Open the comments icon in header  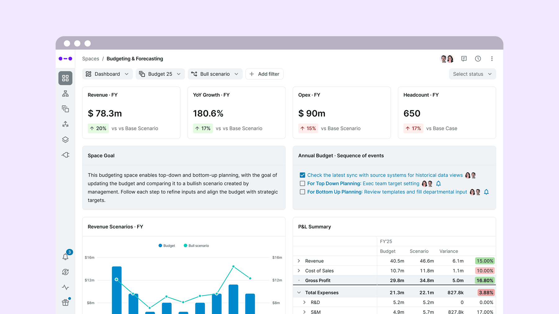(x=464, y=59)
